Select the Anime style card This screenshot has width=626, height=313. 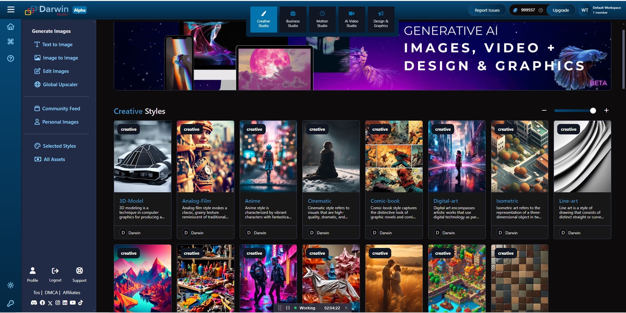(x=268, y=180)
